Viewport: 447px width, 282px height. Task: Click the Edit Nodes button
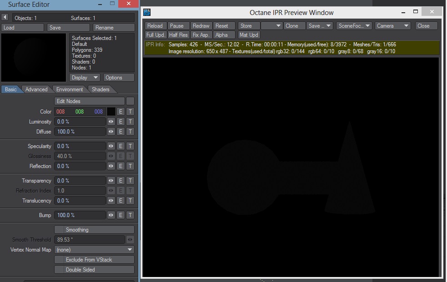tap(90, 101)
